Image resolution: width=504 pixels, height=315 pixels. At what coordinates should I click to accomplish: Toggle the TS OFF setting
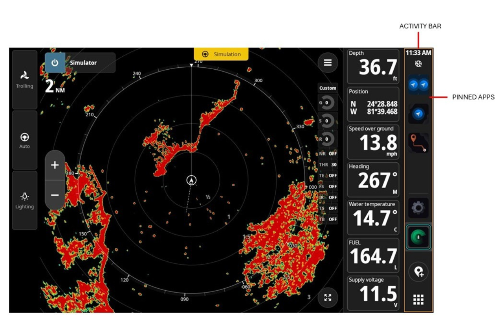pos(328,208)
